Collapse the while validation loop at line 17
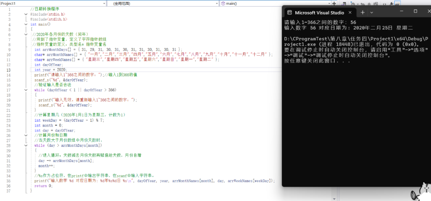The height and width of the screenshot is (201, 431). pos(26,90)
